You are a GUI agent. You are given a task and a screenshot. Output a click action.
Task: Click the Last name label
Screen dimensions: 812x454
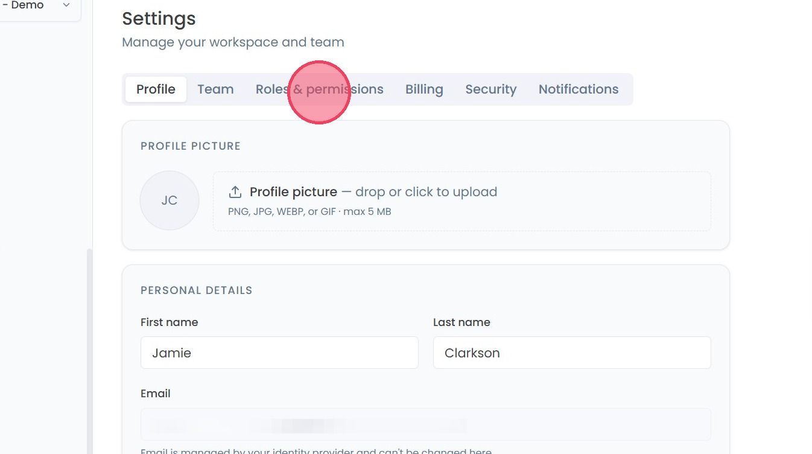coord(462,322)
